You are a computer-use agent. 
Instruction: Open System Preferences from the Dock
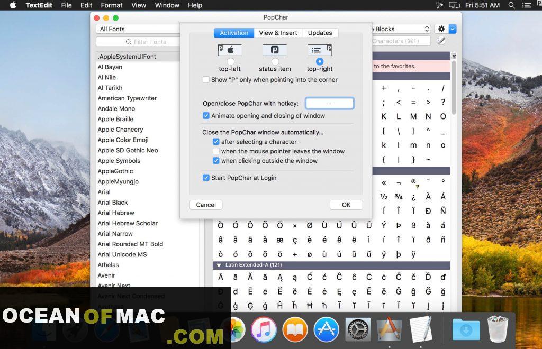point(358,329)
